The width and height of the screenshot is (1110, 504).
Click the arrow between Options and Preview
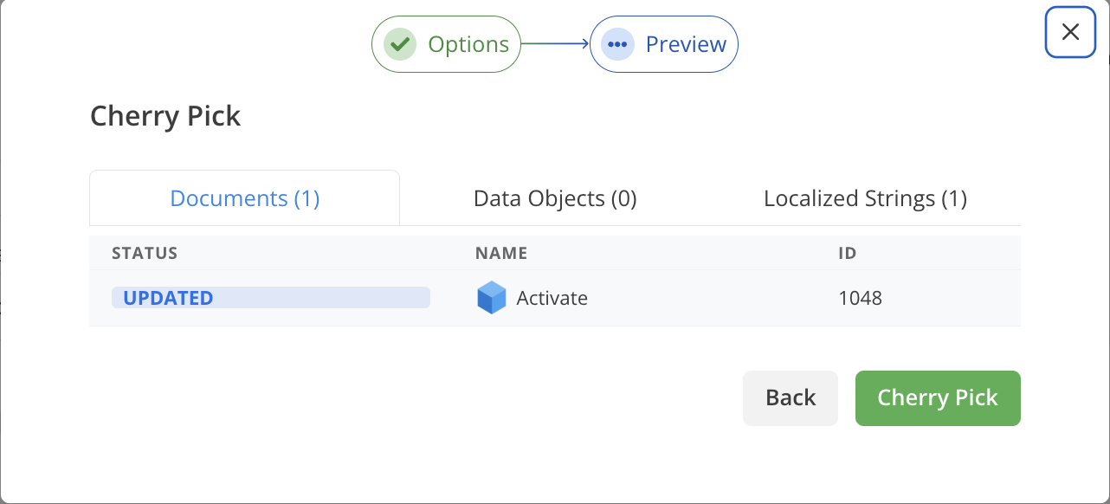tap(555, 44)
